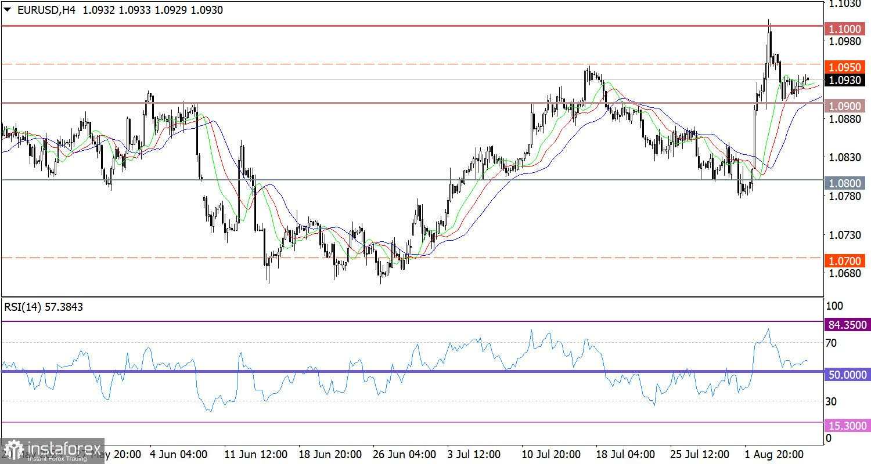Click the RSI(14) 57.3843 indicator label
The width and height of the screenshot is (871, 464).
click(44, 307)
